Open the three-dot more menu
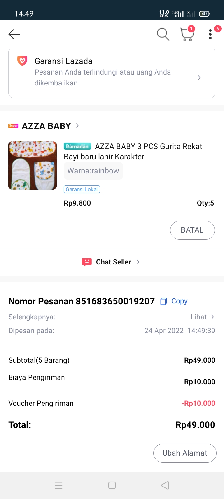The image size is (224, 499). point(210,34)
